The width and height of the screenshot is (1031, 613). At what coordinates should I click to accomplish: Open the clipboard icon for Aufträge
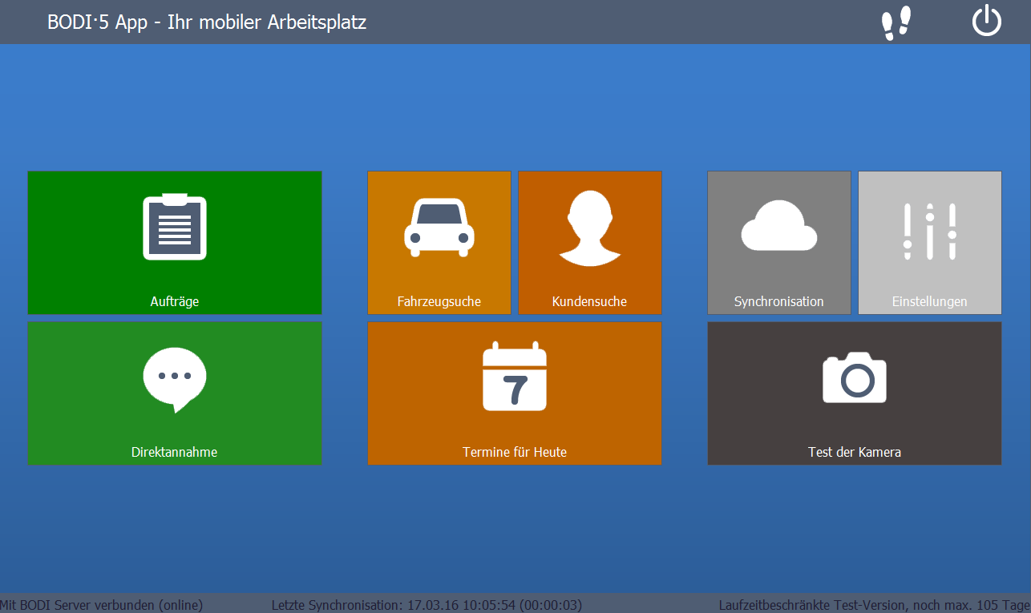click(175, 227)
